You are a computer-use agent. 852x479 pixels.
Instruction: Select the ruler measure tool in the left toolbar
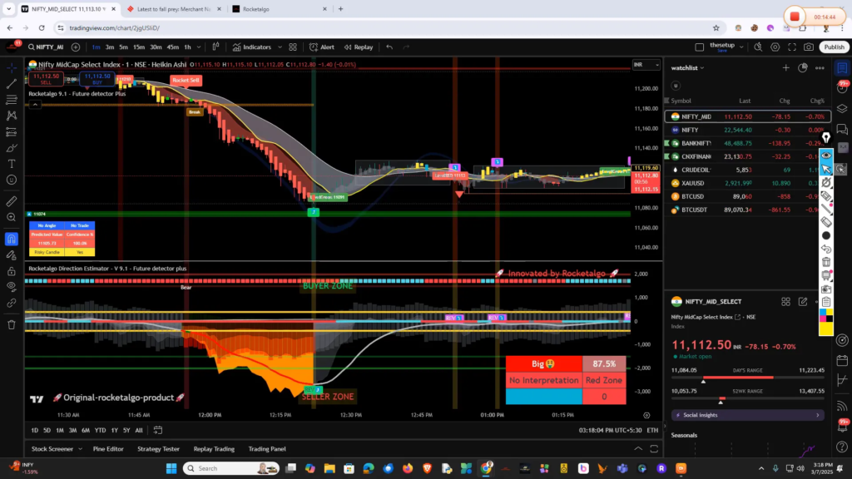[x=12, y=201]
